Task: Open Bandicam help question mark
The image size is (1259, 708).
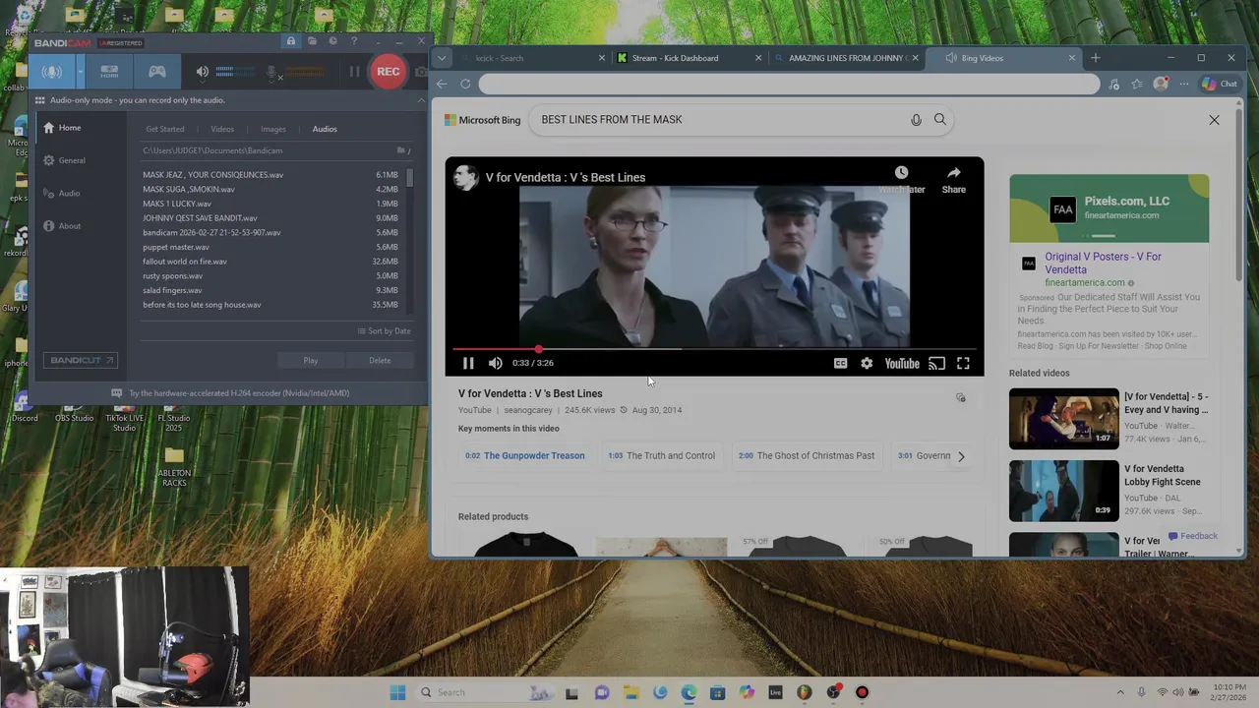Action: click(354, 41)
